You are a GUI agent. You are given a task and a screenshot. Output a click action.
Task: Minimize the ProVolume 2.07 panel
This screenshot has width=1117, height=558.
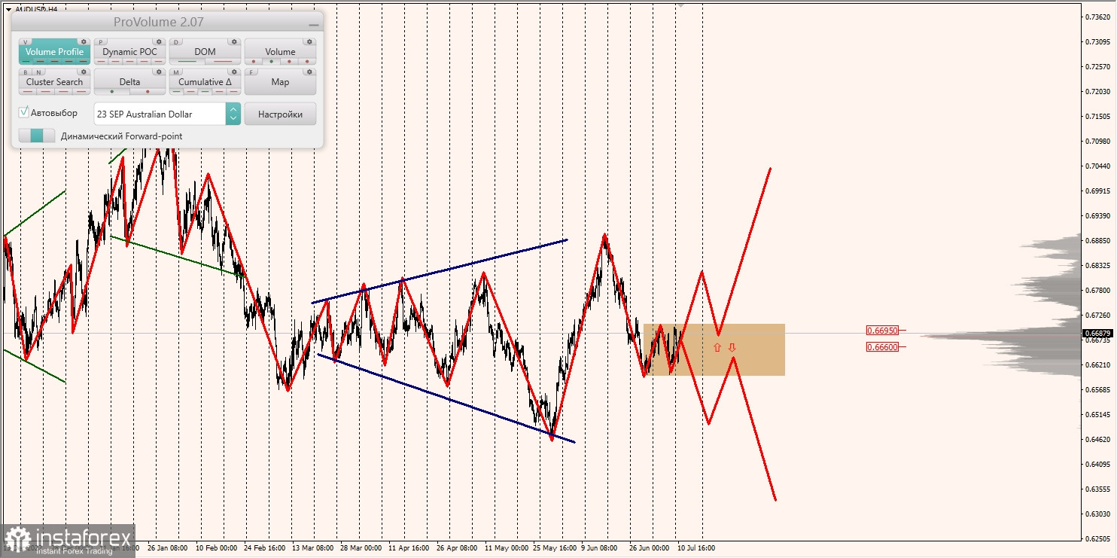coord(313,24)
